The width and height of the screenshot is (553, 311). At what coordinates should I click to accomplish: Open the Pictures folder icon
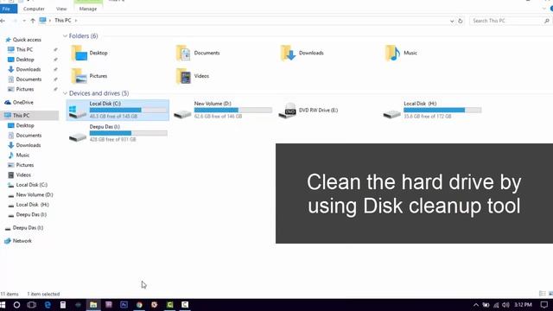[x=79, y=76]
